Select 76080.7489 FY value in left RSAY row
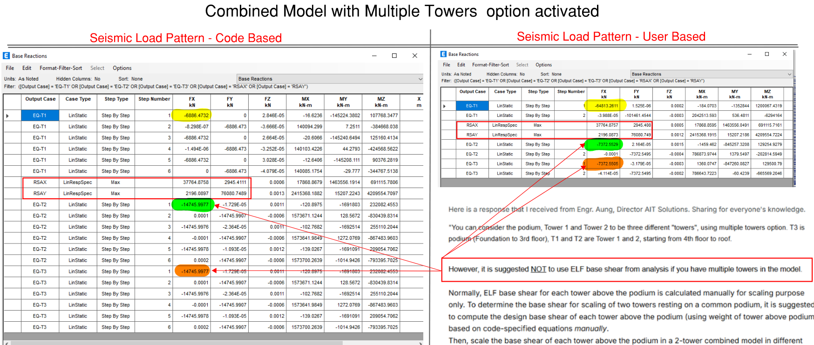The width and height of the screenshot is (814, 345). click(x=230, y=193)
